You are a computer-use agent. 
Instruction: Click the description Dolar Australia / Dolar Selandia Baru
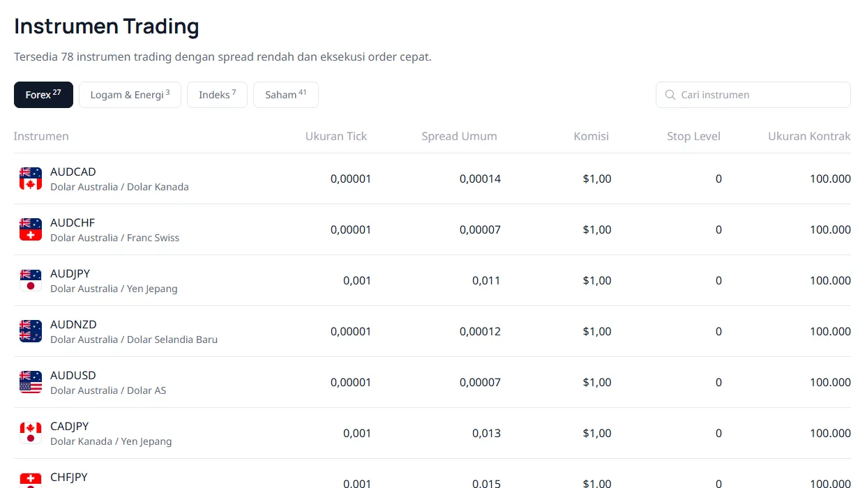134,340
